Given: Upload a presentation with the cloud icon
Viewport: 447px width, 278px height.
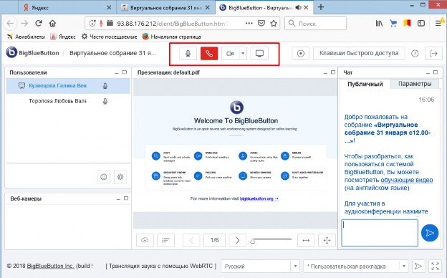Looking at the screenshot, I should point(145,240).
